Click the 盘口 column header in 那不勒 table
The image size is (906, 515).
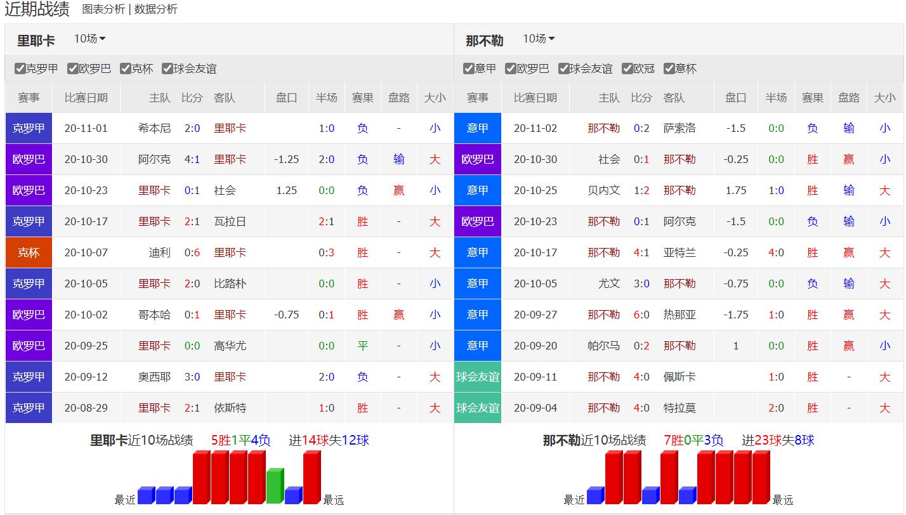tap(735, 98)
